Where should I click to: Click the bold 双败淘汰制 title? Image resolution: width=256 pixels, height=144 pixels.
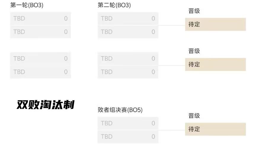(45, 105)
